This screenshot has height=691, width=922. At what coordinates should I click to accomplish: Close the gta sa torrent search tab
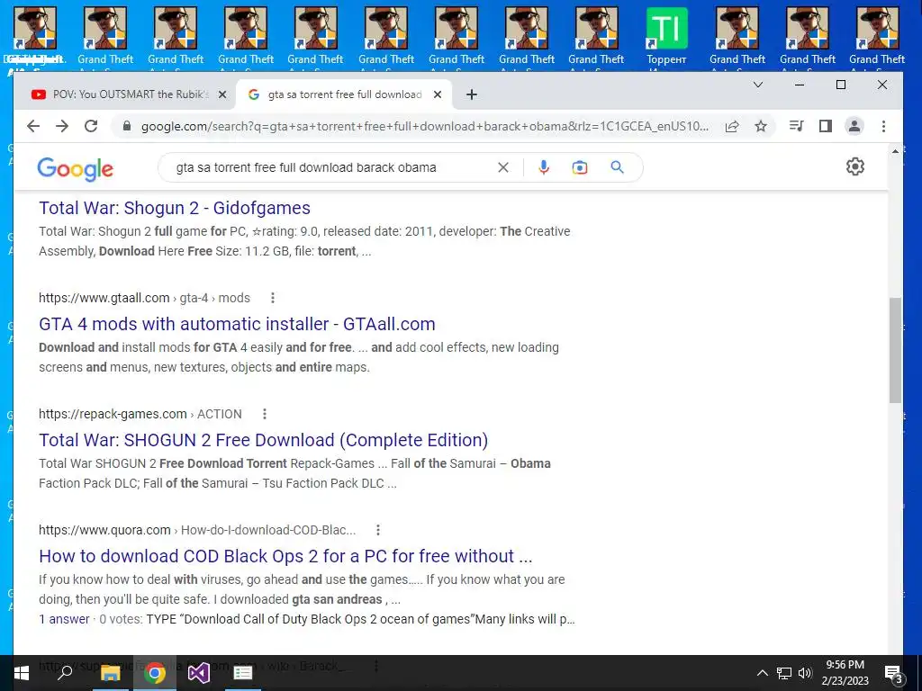(x=438, y=94)
